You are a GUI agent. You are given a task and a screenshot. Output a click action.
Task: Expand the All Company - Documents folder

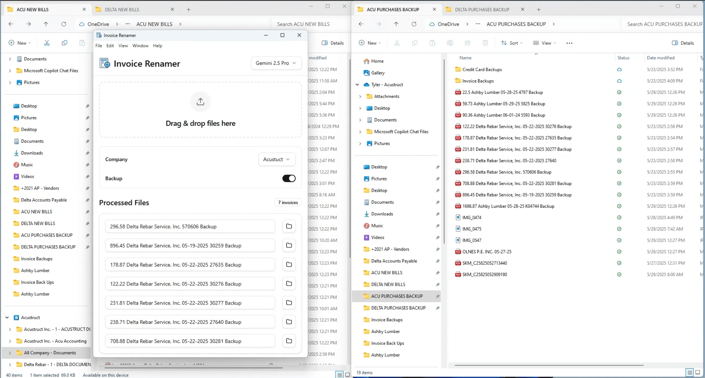tap(10, 353)
